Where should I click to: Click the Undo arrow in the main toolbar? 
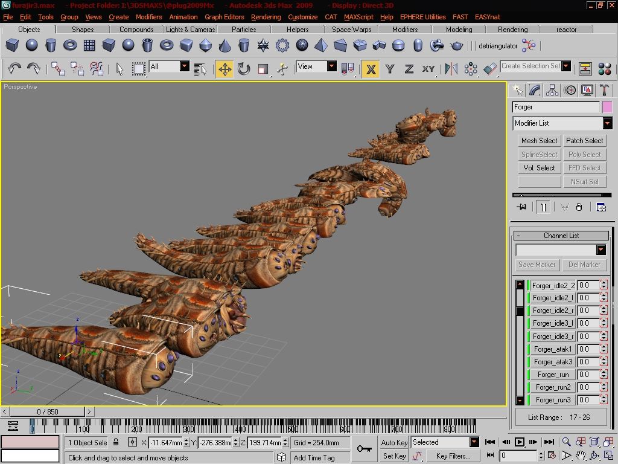[14, 69]
